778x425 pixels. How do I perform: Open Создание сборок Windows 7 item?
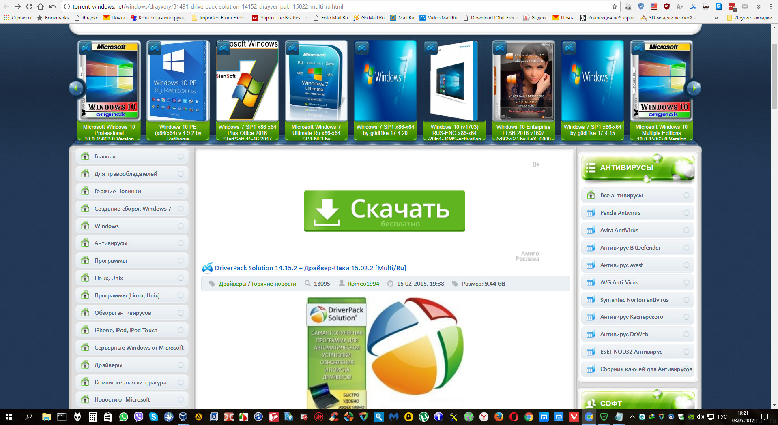[x=132, y=209]
